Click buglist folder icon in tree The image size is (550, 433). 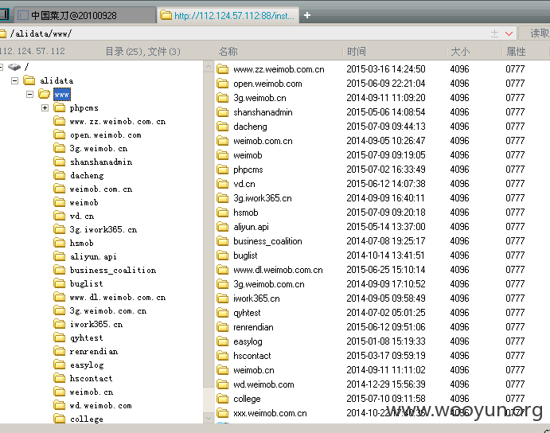[59, 283]
